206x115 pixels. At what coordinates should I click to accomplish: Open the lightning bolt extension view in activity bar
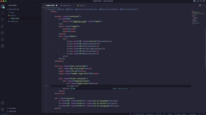coord(3,46)
